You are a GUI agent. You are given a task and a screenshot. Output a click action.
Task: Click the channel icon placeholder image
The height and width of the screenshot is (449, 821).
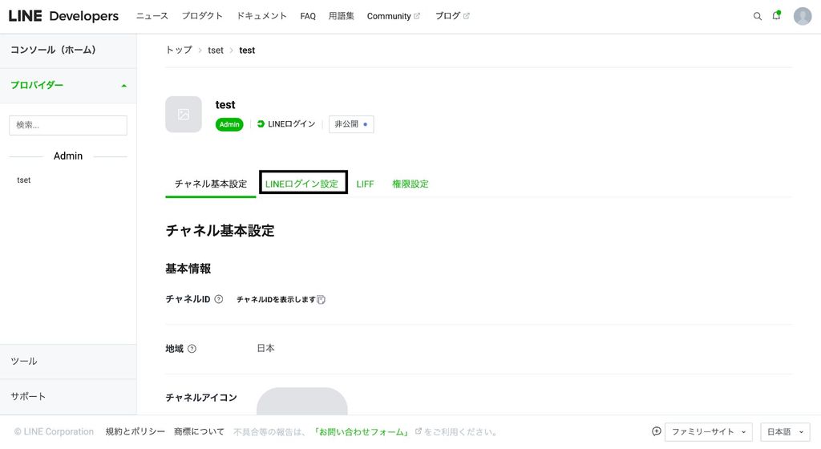(302, 402)
